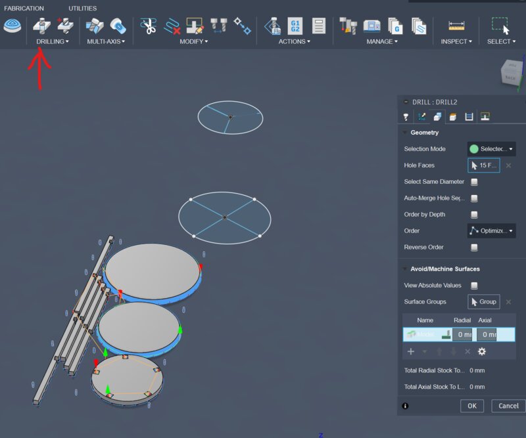526x438 pixels.
Task: Open the dialog tab with the green icon
Action: point(485,117)
